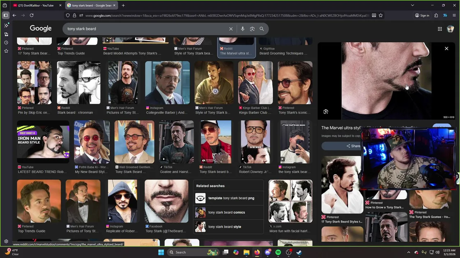This screenshot has width=460, height=258.
Task: Open the browser extensions puzzle icon
Action: click(x=436, y=15)
